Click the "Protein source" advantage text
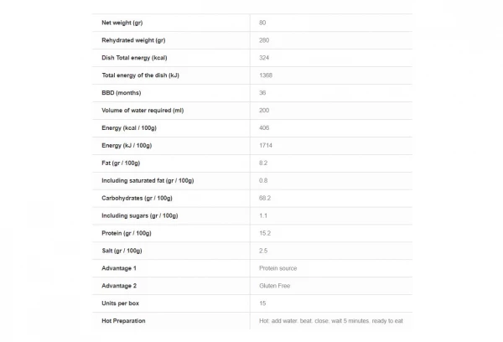Image resolution: width=503 pixels, height=342 pixels. 278,268
